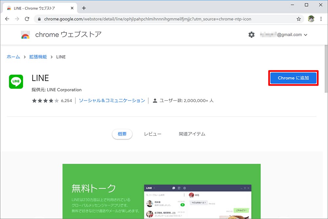Switch to the レビュー tab
Image resolution: width=328 pixels, height=219 pixels.
153,134
